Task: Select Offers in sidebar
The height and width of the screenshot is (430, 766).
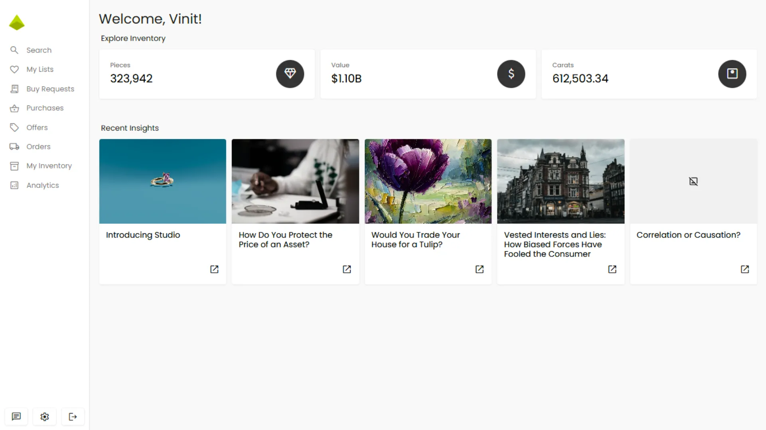Action: point(37,127)
